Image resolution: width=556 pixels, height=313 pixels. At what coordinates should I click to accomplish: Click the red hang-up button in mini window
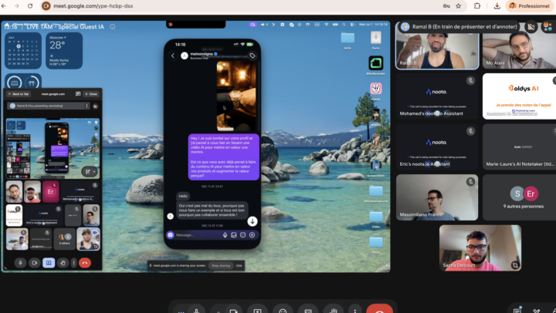85,263
